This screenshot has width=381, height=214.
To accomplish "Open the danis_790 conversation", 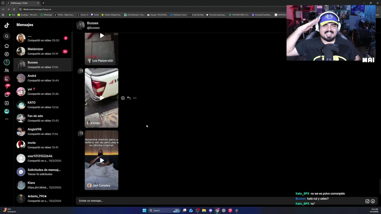I will coord(43,198).
